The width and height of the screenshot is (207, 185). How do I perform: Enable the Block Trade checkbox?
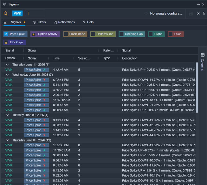66,34
